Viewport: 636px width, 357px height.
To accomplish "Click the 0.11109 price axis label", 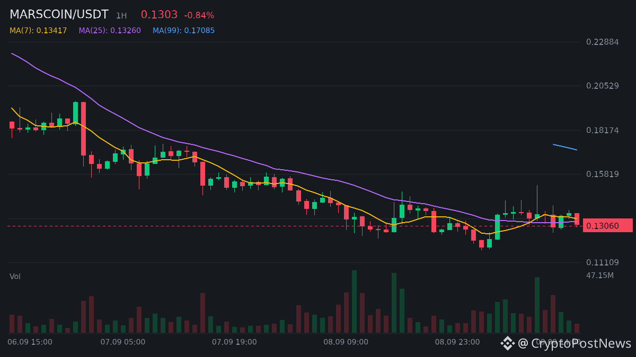I will tap(603, 262).
